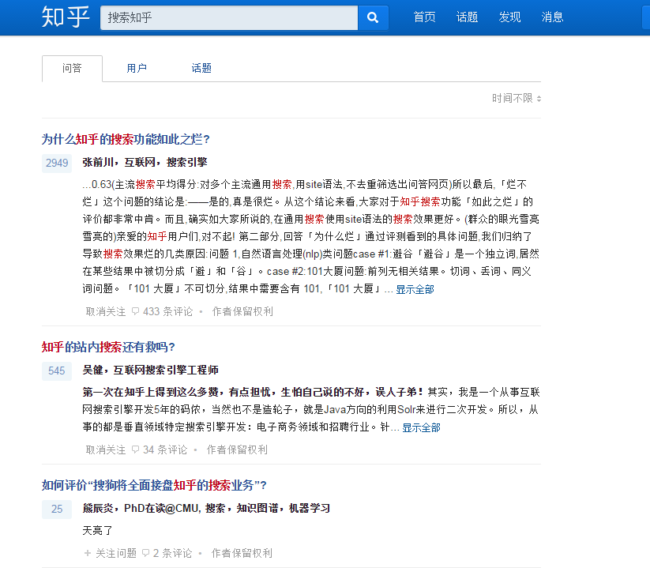Open question 如何评价搜狗将全面接盘知乎的搜索业务
The image size is (650, 568).
click(x=154, y=485)
